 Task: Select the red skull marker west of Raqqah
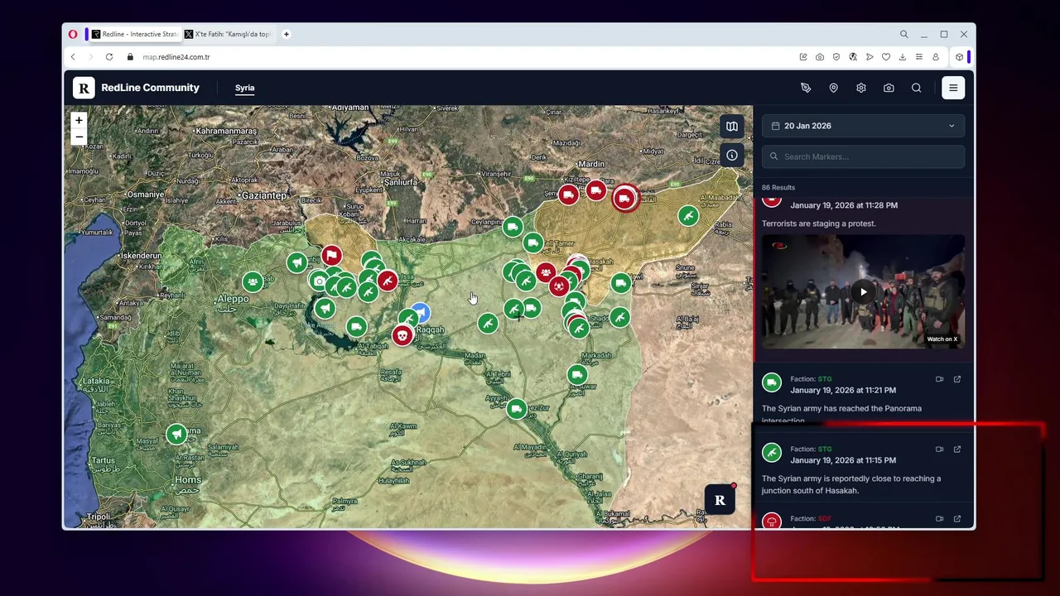402,335
